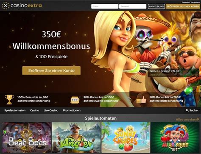Open the Promotionen menu item
Screen dimensions: 201x154
coord(72,110)
